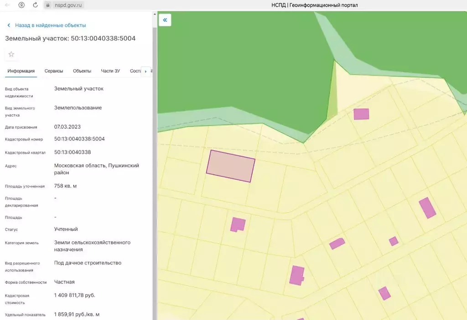Image resolution: width=467 pixels, height=320 pixels.
Task: Click the date 07.03.2023
Action: click(x=67, y=127)
